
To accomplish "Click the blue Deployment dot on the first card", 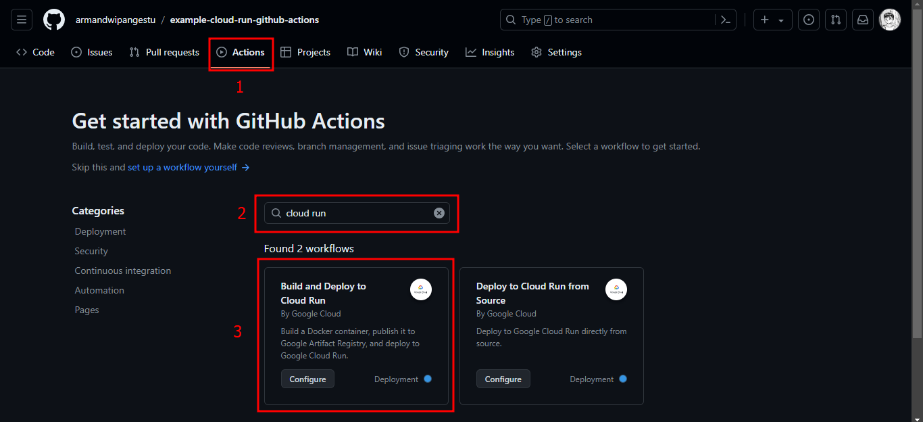I will [x=428, y=379].
